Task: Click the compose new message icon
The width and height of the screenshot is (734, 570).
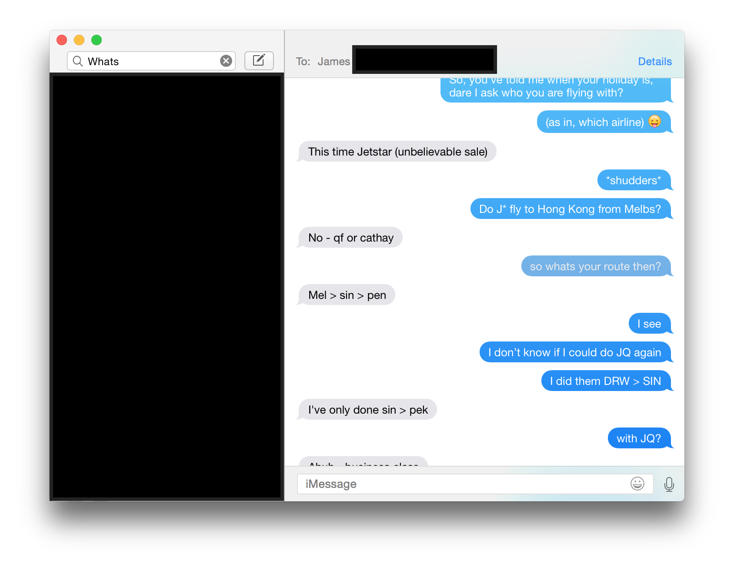Action: tap(259, 60)
